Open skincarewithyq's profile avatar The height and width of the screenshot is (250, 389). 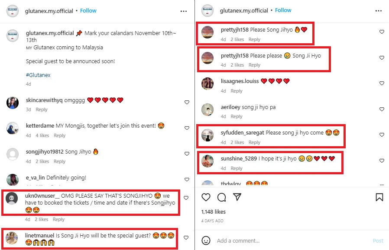pyautogui.click(x=13, y=103)
